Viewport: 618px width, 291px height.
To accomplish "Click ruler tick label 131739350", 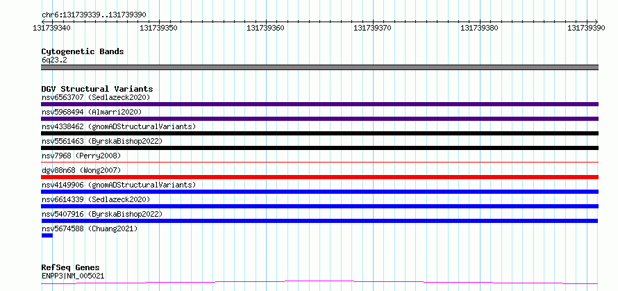I will click(x=159, y=28).
